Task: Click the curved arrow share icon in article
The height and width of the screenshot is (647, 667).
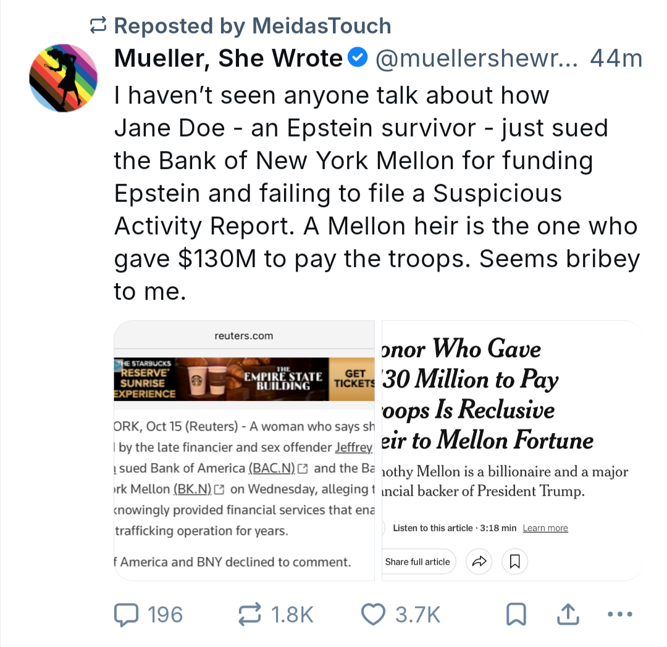Action: 479,561
